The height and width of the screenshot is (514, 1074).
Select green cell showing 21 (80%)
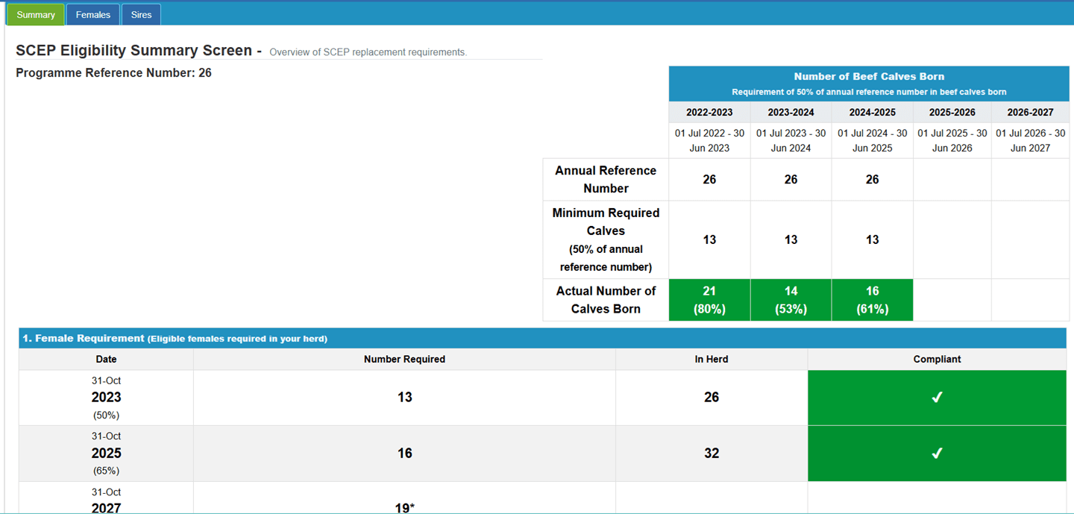click(x=709, y=300)
